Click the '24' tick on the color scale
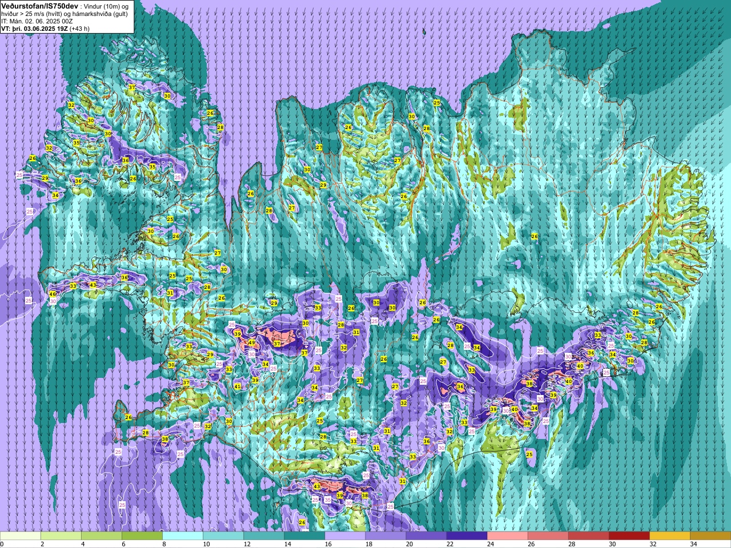This screenshot has width=731, height=548. [491, 544]
